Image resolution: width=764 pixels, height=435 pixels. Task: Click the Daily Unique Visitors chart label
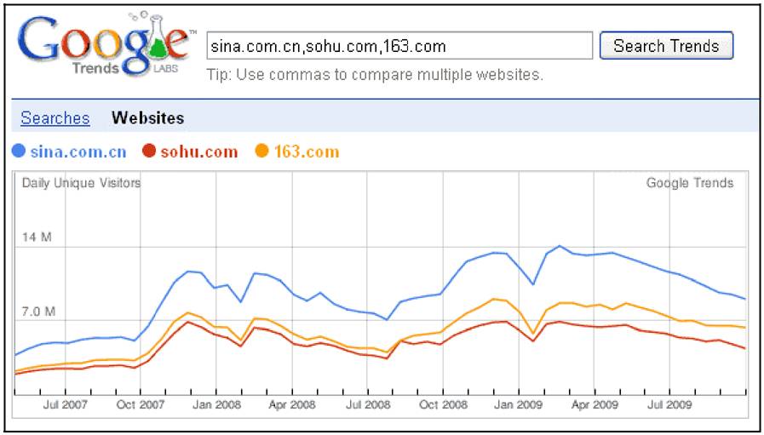pos(82,184)
